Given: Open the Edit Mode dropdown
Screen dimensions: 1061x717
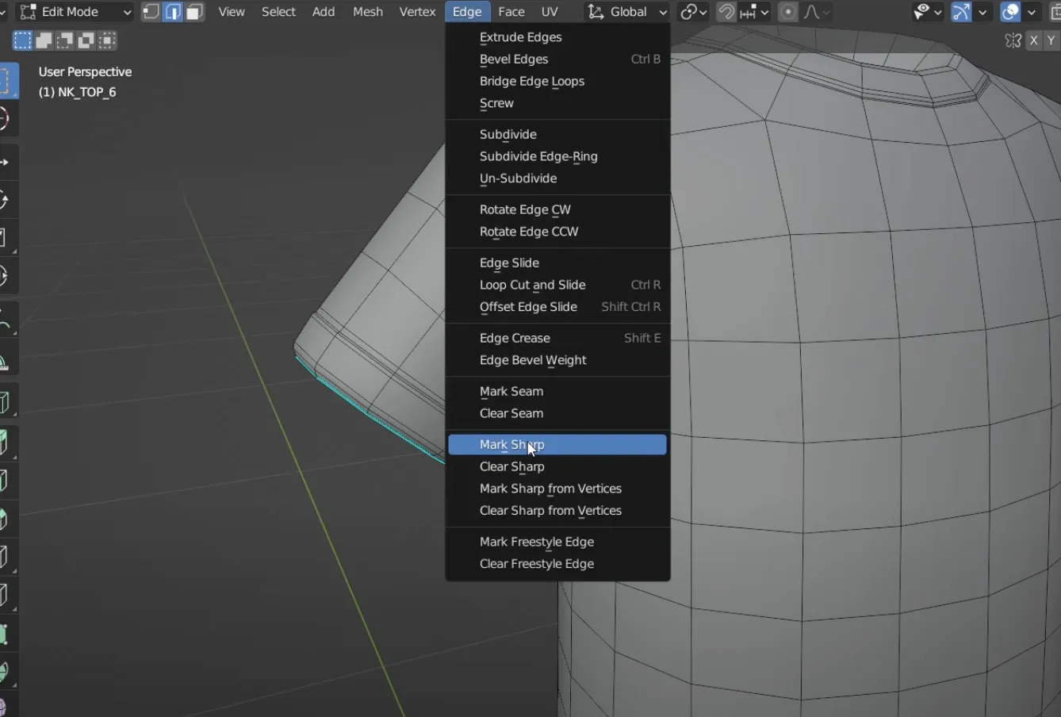Looking at the screenshot, I should (x=75, y=12).
